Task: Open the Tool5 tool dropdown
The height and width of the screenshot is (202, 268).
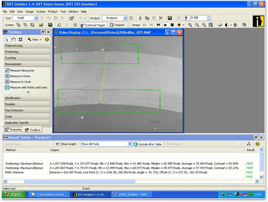Action: point(36,18)
